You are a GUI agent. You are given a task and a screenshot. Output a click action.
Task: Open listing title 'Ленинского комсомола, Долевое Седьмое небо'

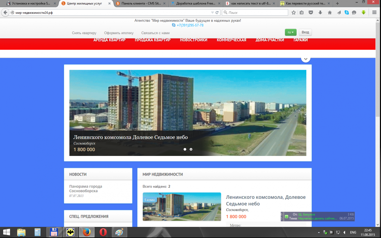[266, 200]
